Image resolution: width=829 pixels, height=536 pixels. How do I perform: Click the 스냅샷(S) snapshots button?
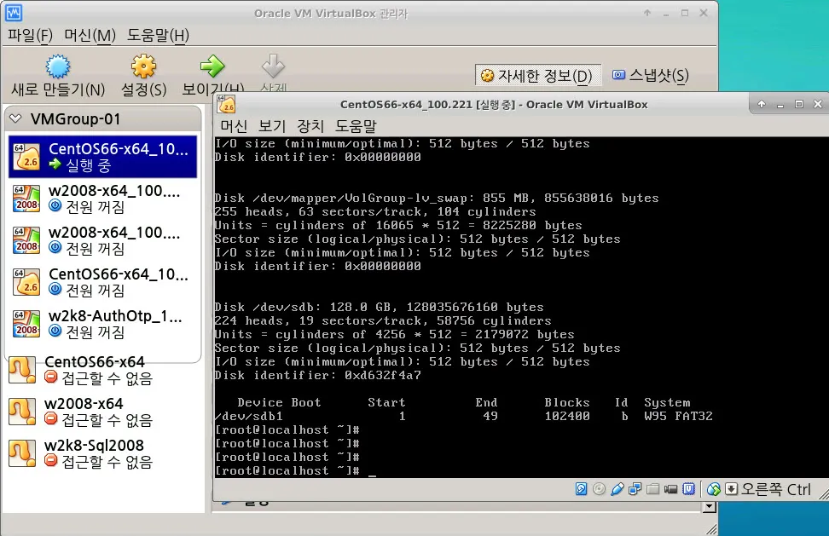tap(650, 76)
